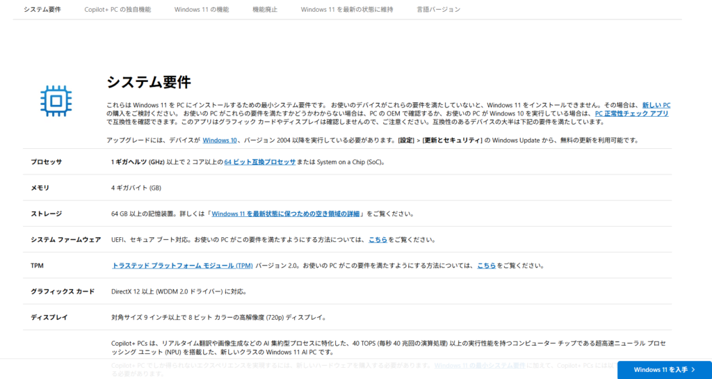712x379 pixels.
Task: Go to the 機能廃止 tab
Action: pyautogui.click(x=264, y=10)
